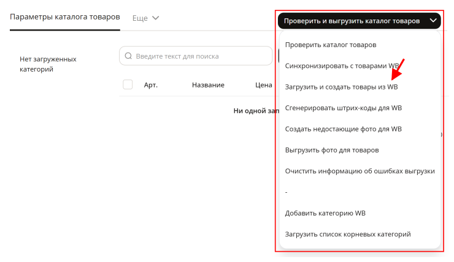
Task: Select 'Создать недостающие фото для WB'
Action: [x=344, y=129]
